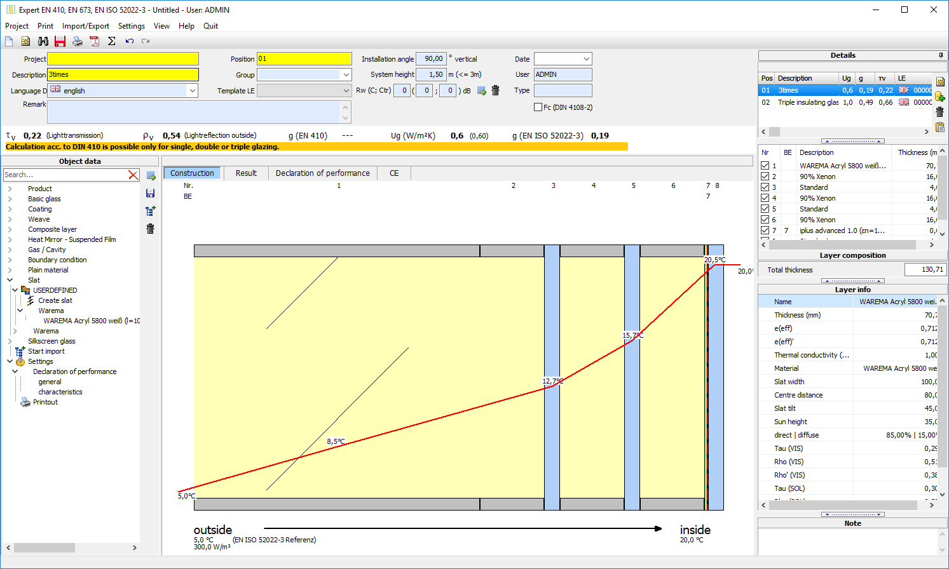Select position 02 Triple insulating glass row

(807, 102)
